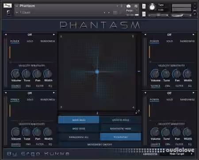Click the preset grid icon in snapshot row
199x160 pixels.
coord(115,12)
